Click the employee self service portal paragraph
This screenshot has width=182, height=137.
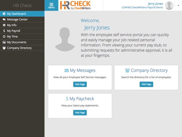[127, 45]
